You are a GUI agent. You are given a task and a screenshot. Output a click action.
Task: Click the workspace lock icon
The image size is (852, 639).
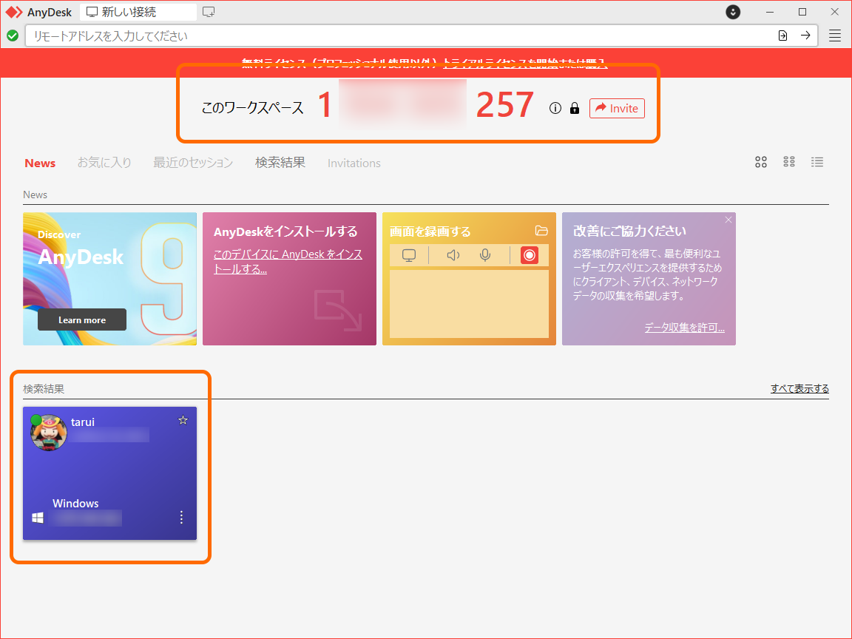click(575, 108)
